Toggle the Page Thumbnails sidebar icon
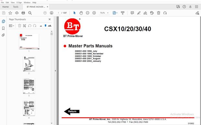The height and width of the screenshot is (125, 201). click(3, 21)
